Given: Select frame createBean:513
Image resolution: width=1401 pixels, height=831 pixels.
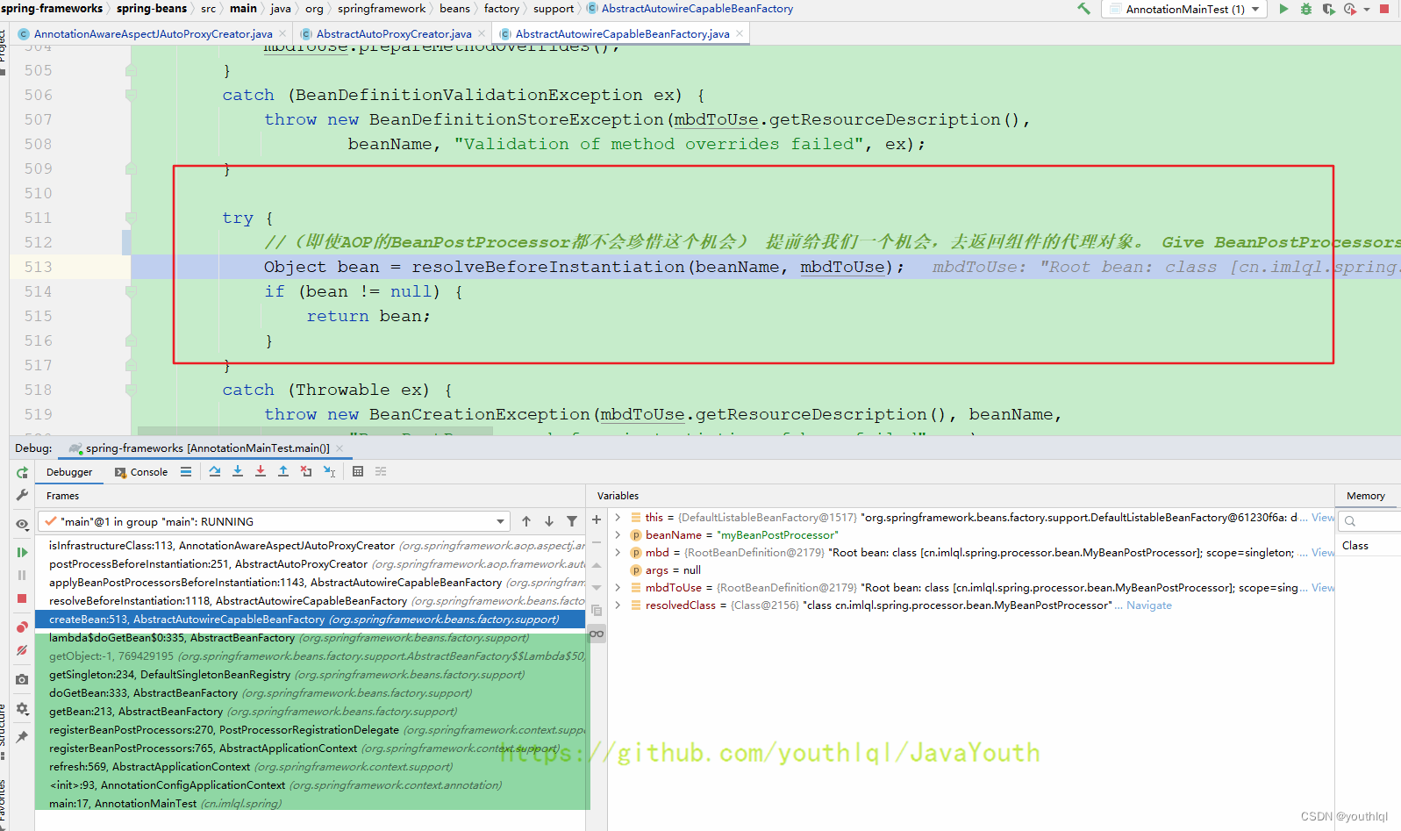Looking at the screenshot, I should coord(310,620).
